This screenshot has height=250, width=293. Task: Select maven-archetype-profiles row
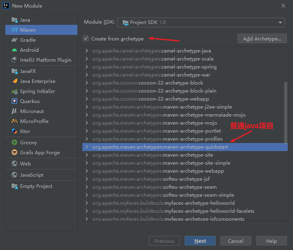pyautogui.click(x=185, y=139)
